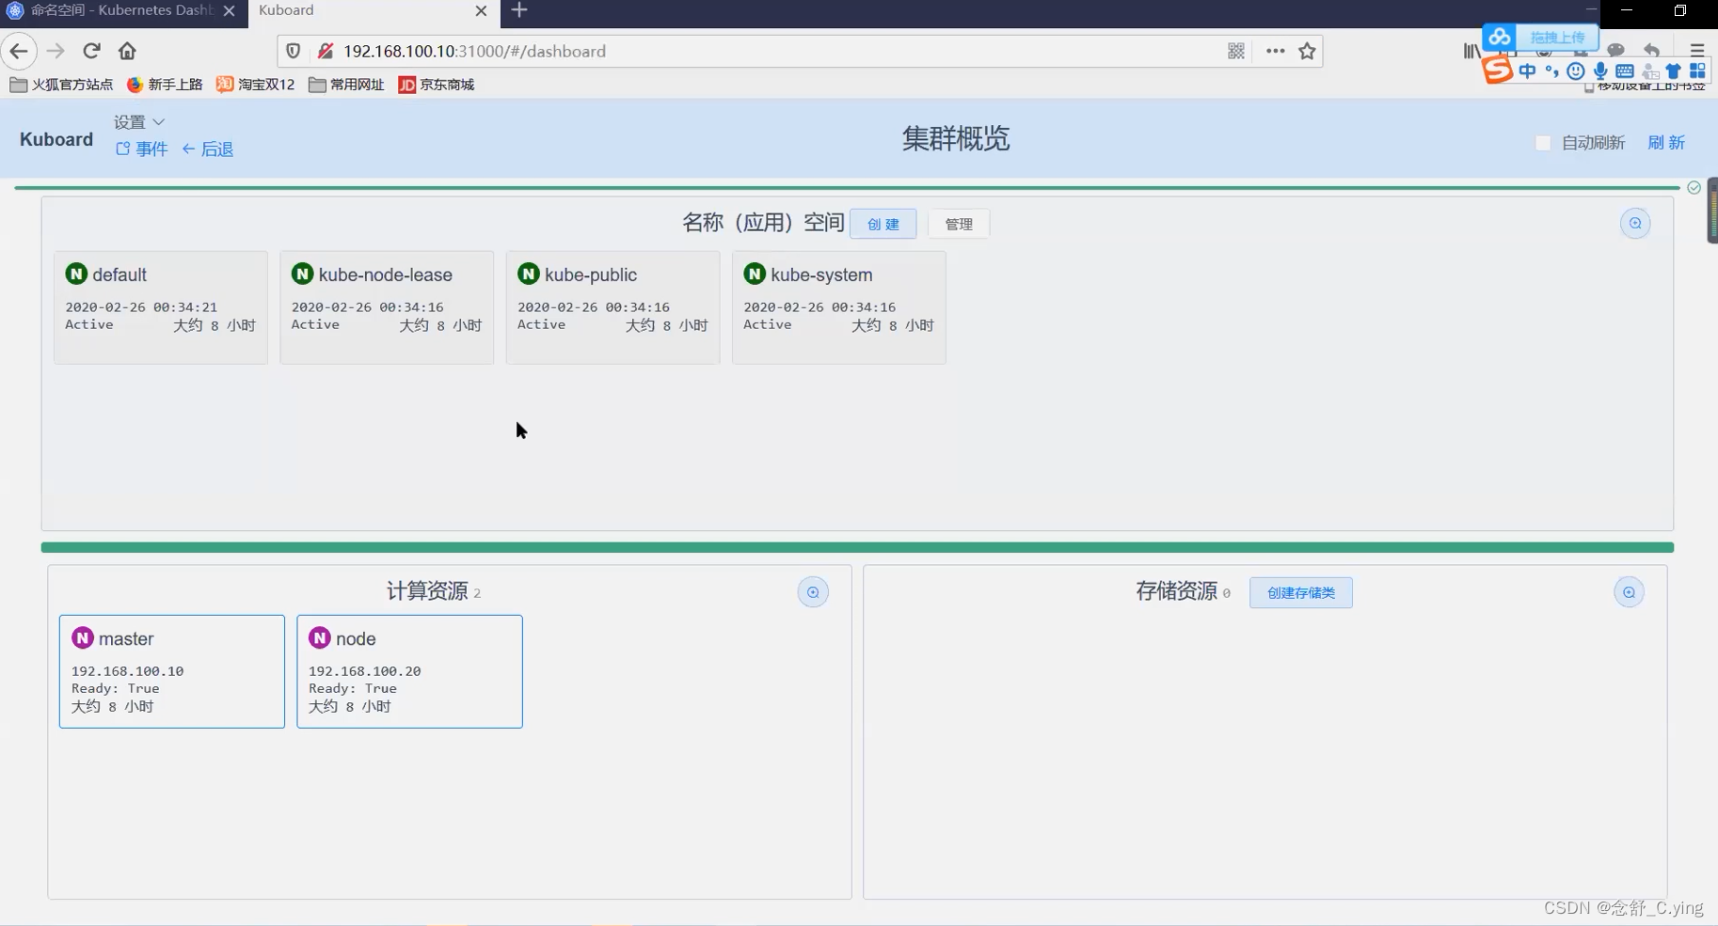Click the zoom icon on 存储资源 panel

1629,591
